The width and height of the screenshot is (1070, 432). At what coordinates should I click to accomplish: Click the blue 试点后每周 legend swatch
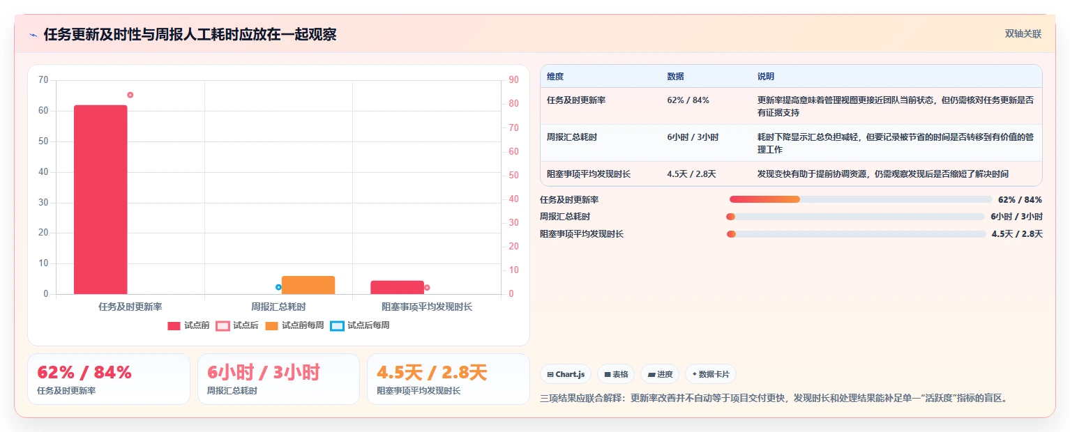click(338, 325)
